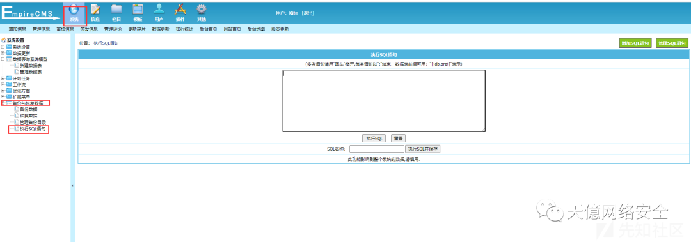Open the 模板 template icon in top navigation
The height and width of the screenshot is (242, 691).
coord(138,9)
